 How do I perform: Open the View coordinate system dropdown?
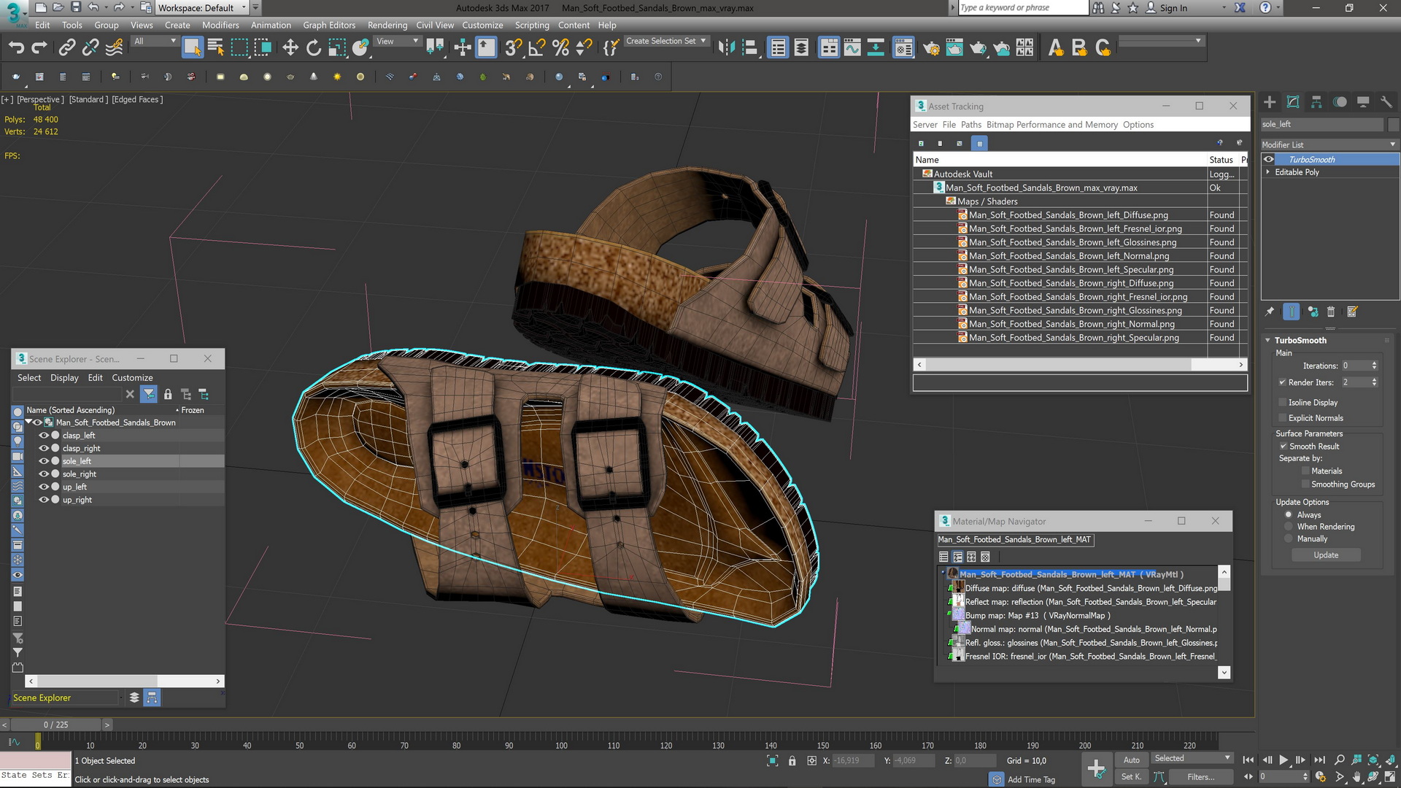point(397,42)
